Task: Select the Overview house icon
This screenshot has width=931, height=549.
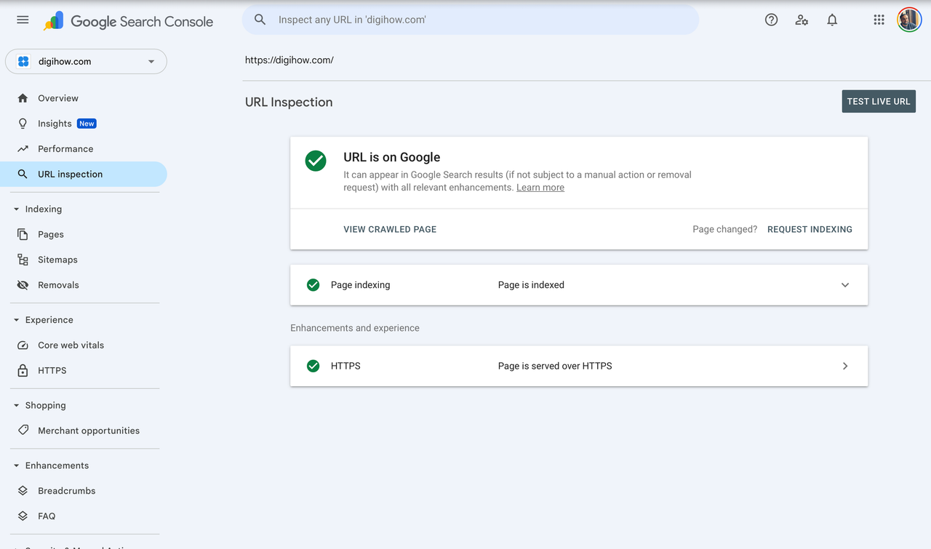Action: (23, 97)
